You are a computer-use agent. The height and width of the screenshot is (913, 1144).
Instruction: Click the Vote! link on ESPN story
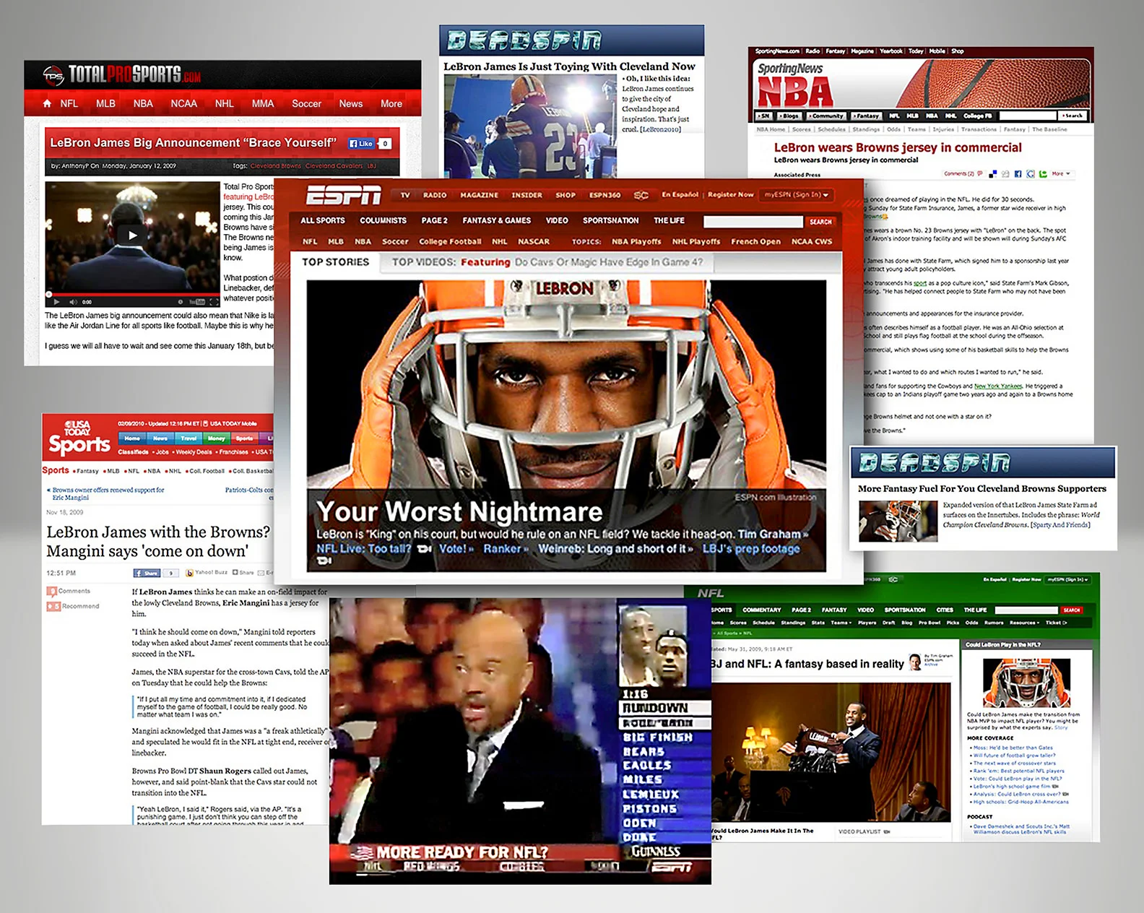click(456, 549)
